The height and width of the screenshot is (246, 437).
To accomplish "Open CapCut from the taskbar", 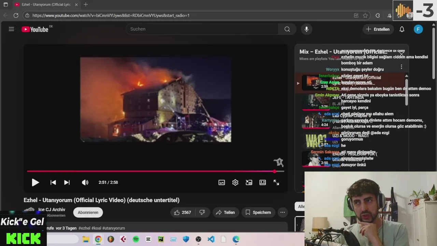I will point(148,239).
